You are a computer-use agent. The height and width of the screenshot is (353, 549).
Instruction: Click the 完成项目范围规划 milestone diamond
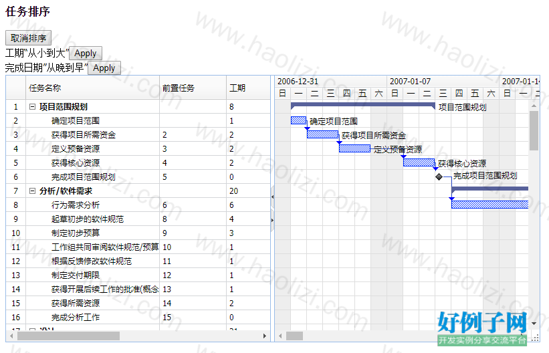tap(439, 177)
